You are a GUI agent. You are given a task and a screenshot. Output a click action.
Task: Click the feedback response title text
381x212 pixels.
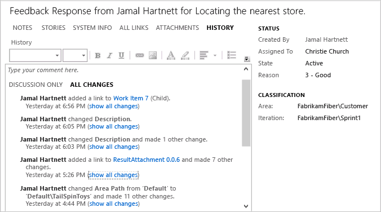tap(157, 11)
